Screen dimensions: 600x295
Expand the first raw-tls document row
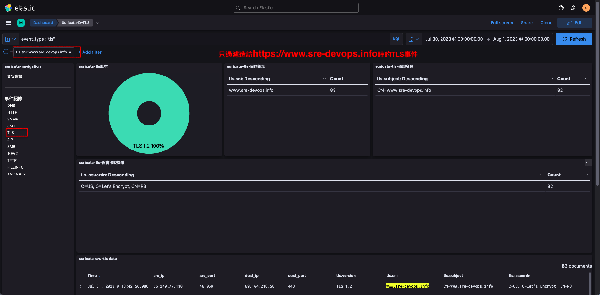(81, 286)
